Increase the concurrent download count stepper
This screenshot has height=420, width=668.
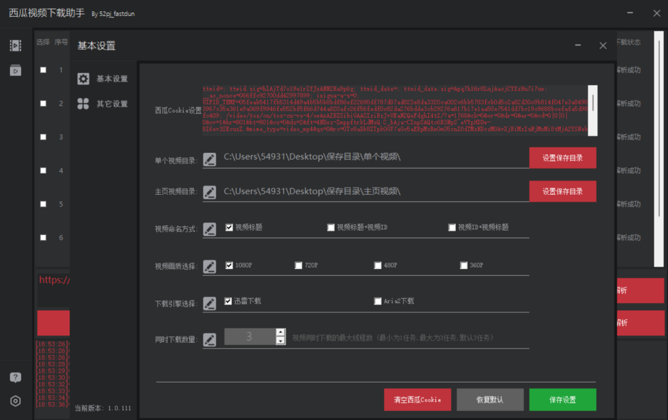[x=280, y=333]
